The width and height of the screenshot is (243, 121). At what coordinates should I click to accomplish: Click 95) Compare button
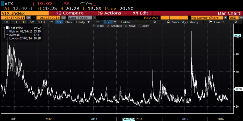(x=70, y=13)
